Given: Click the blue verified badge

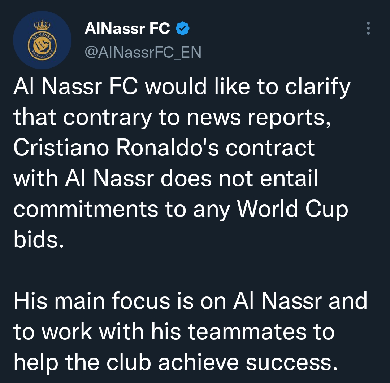Looking at the screenshot, I should [182, 28].
